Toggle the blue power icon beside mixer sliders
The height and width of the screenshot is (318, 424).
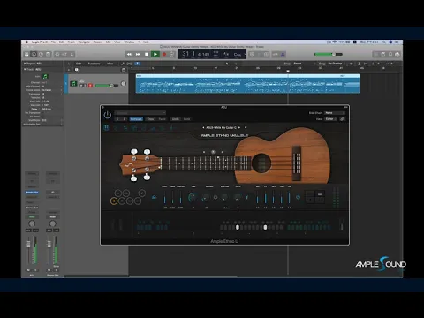(298, 197)
